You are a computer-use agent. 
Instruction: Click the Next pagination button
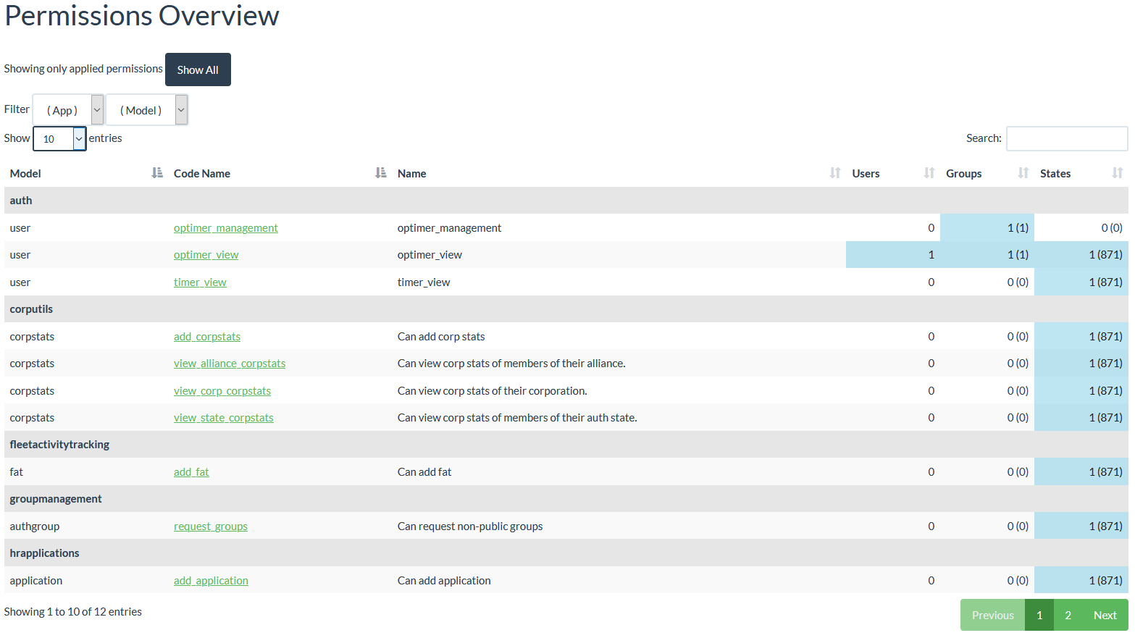tap(1105, 615)
